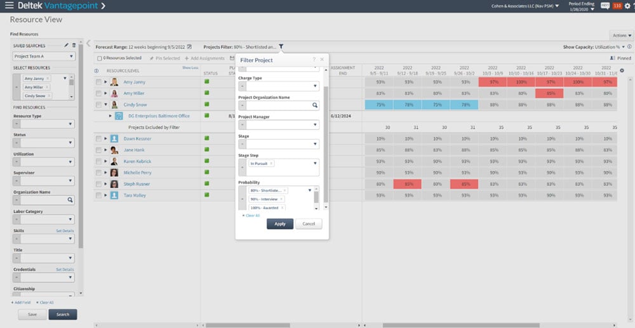Close the Filter Project dialog

click(322, 60)
